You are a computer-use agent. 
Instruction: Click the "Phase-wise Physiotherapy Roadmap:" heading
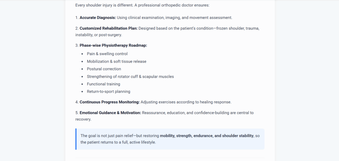(113, 46)
